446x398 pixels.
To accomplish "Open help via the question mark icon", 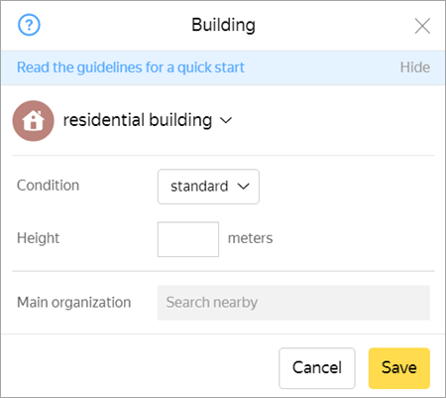I will 29,25.
